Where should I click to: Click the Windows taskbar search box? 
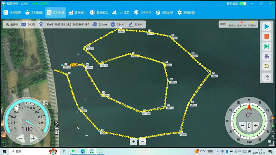point(29,151)
